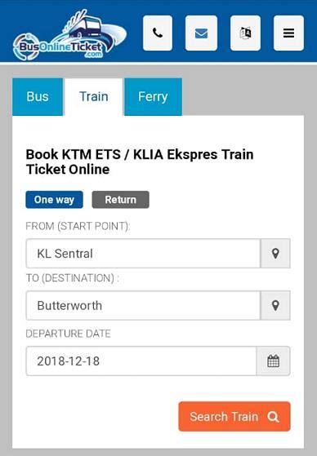Click the BusOnlineTicket.com logo
Screen dimensions: 317x456
[x=70, y=35]
